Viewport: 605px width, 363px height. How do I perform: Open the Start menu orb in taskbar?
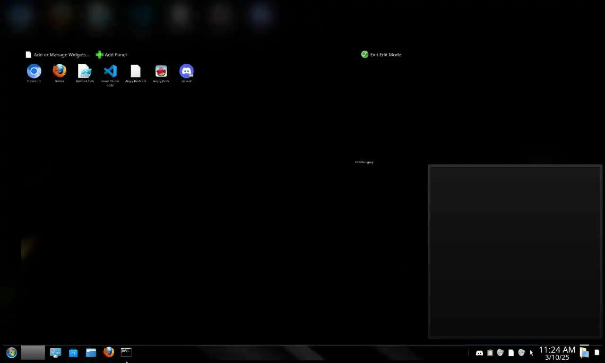tap(11, 353)
